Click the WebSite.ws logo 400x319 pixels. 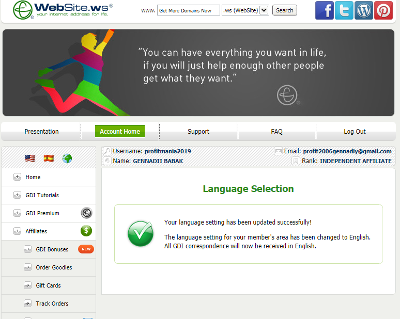click(63, 10)
